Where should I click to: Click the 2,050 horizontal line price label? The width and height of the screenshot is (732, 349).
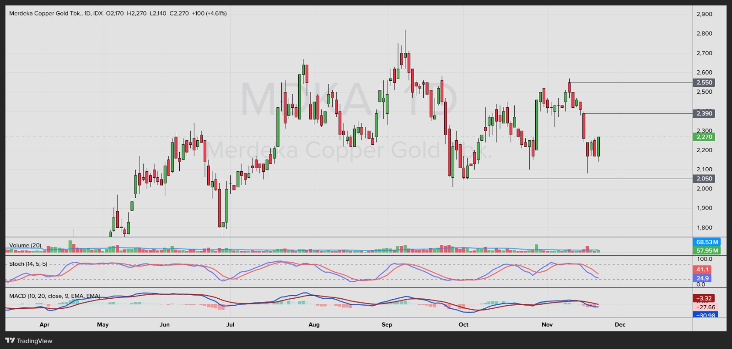click(705, 179)
